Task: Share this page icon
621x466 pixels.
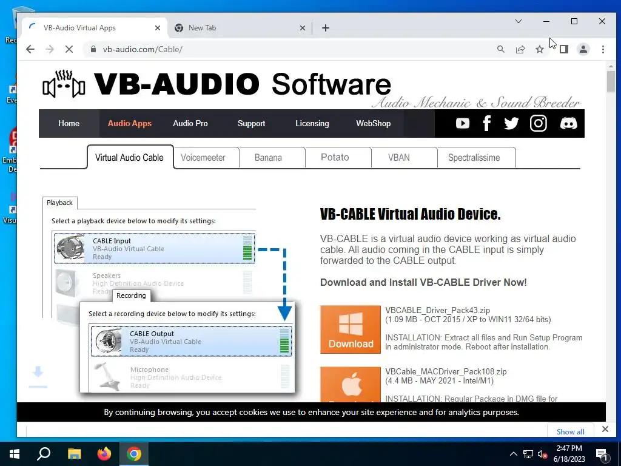Action: pos(520,49)
